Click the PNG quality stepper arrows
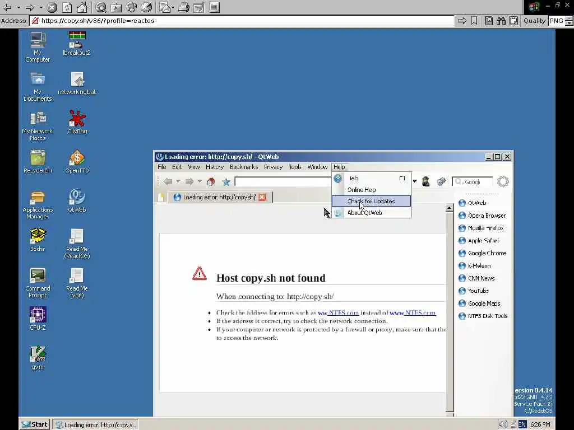 [x=569, y=21]
